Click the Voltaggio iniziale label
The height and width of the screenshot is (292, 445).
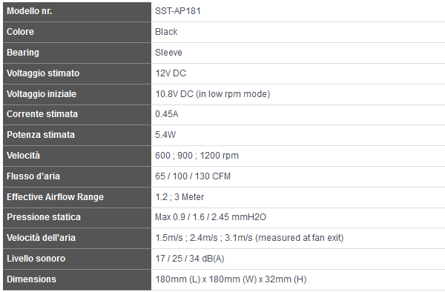(x=42, y=94)
